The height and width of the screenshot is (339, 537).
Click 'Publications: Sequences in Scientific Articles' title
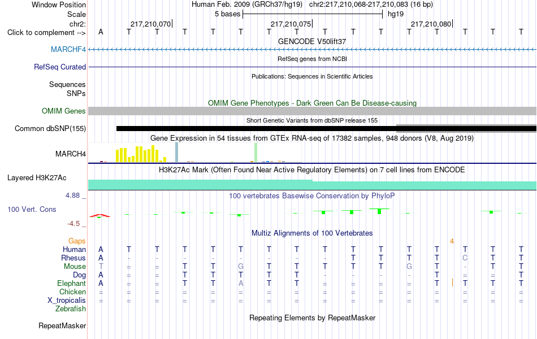312,76
